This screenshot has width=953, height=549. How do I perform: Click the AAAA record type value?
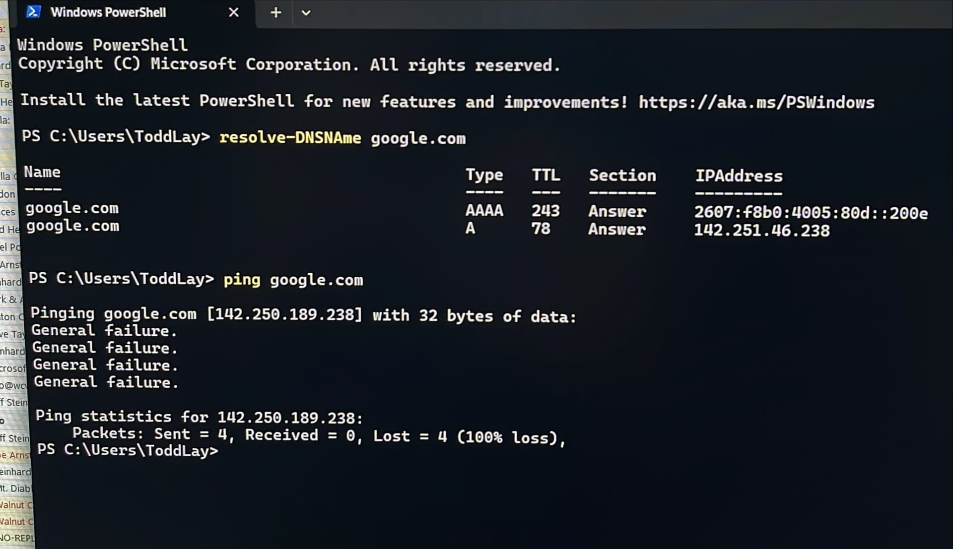(x=484, y=210)
